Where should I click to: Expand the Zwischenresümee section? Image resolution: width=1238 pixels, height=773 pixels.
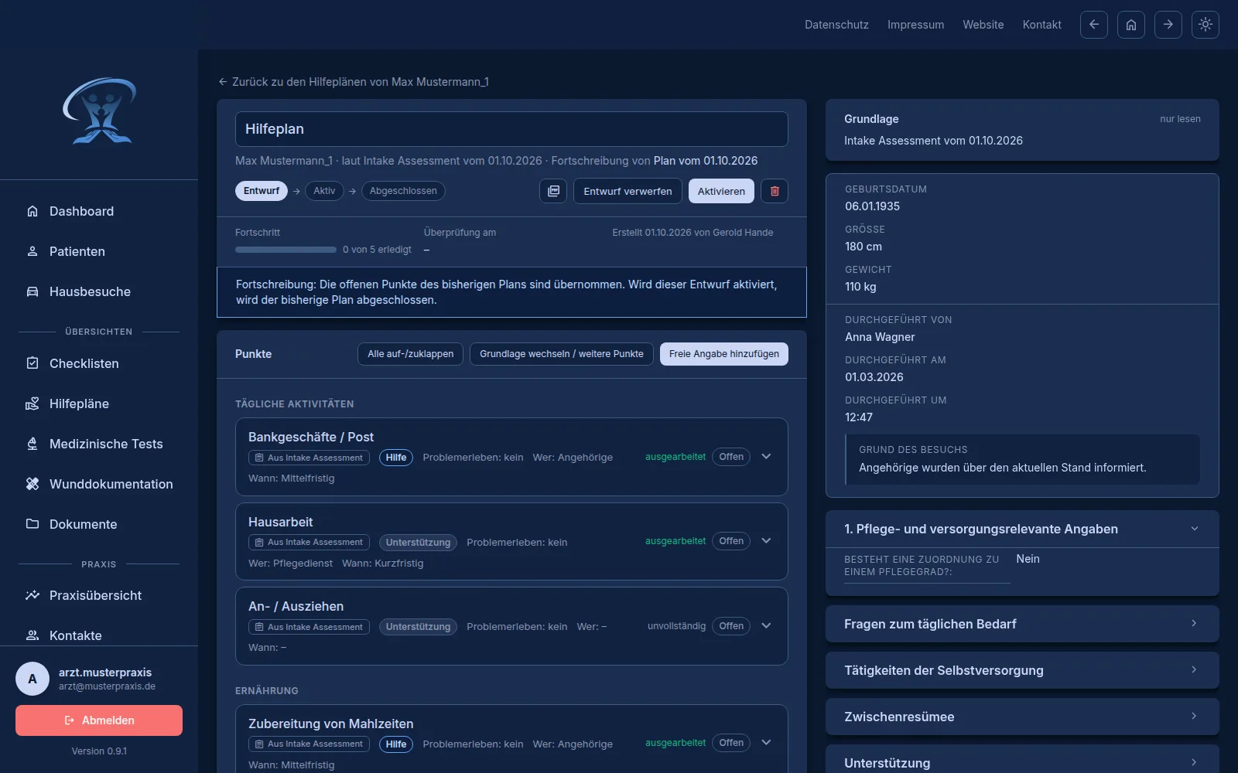1022,717
